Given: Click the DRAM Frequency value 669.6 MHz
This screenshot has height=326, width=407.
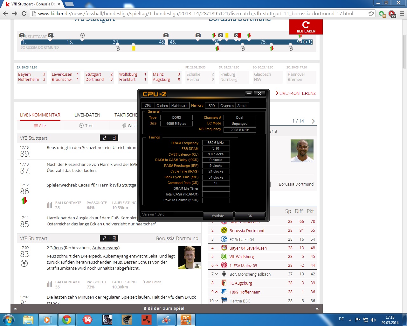Looking at the screenshot, I should (x=216, y=143).
